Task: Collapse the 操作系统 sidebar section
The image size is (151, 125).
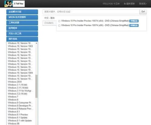Action: tap(22, 39)
